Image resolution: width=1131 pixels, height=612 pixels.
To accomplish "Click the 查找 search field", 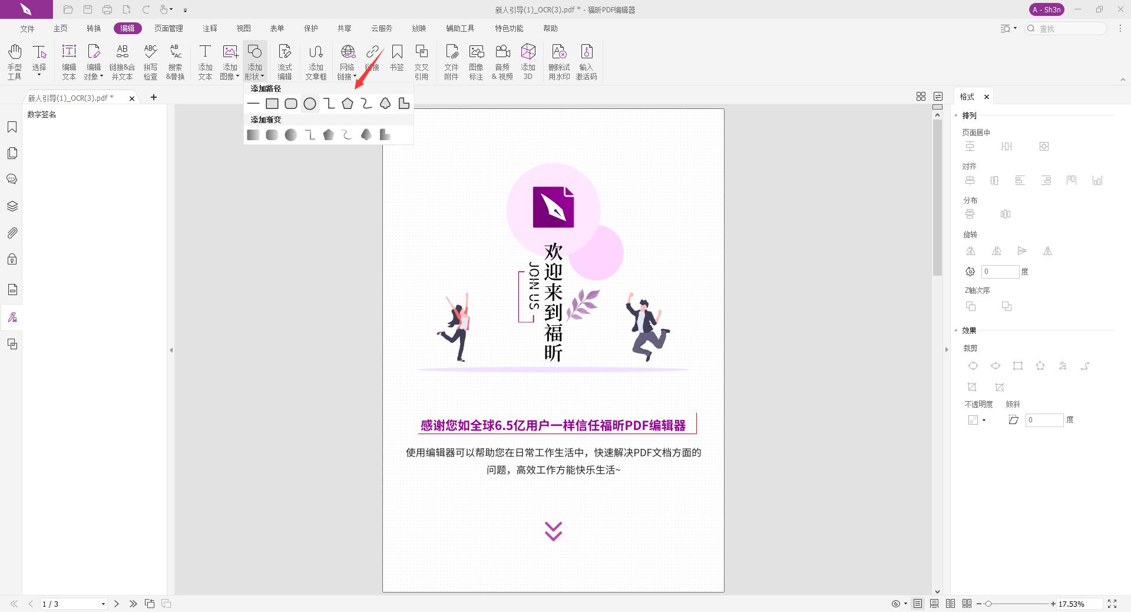I will coord(1066,28).
